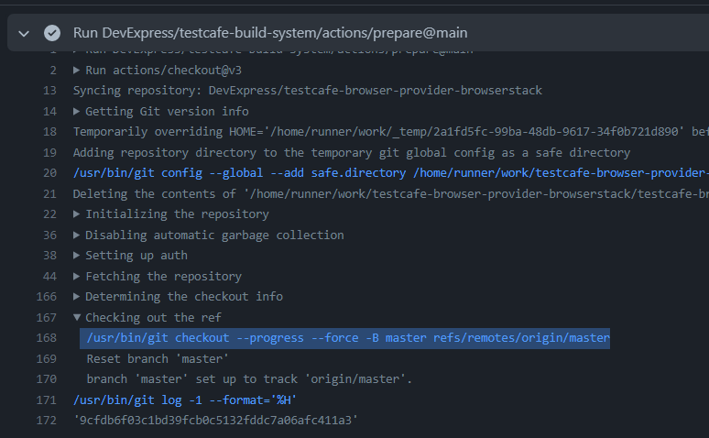Screen dimensions: 709x438
Task: Select line number 20
Action: pos(49,173)
